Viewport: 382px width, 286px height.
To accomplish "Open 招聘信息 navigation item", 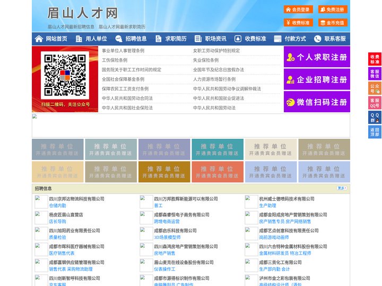I will pos(136,39).
